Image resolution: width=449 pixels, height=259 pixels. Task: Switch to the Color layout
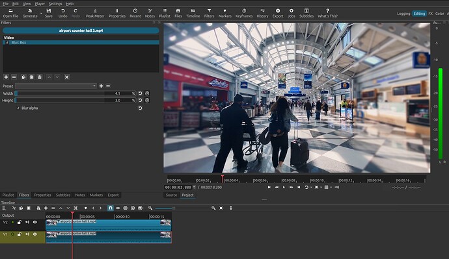click(439, 14)
